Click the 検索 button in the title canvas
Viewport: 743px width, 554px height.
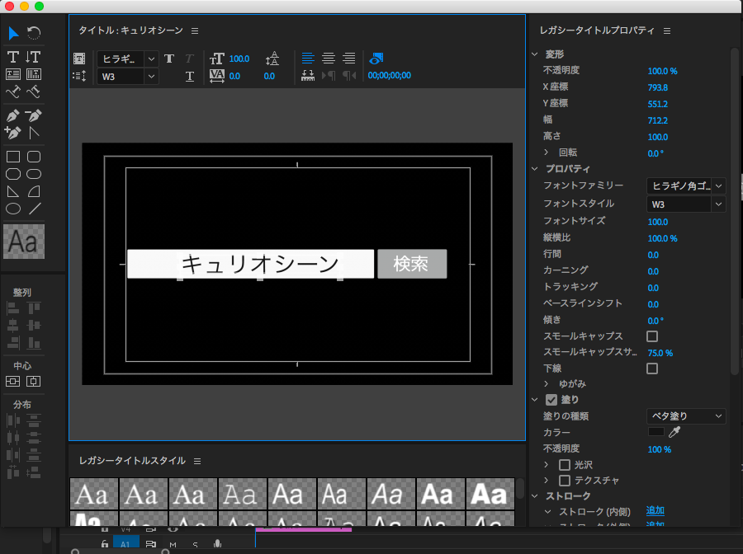[x=411, y=264]
